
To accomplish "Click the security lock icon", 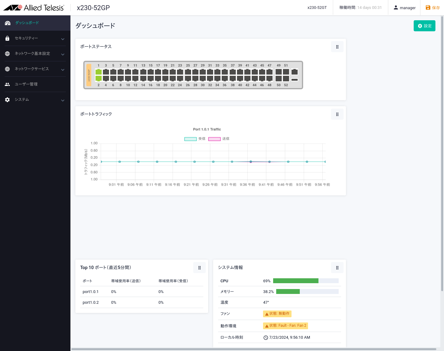I will [7, 38].
